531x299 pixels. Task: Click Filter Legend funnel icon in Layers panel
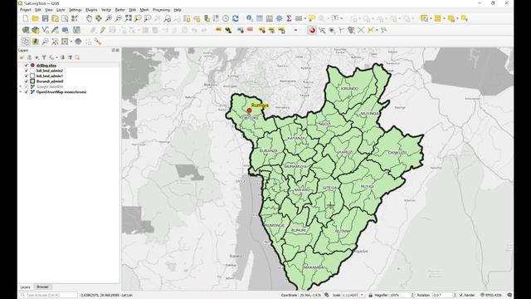click(x=44, y=57)
